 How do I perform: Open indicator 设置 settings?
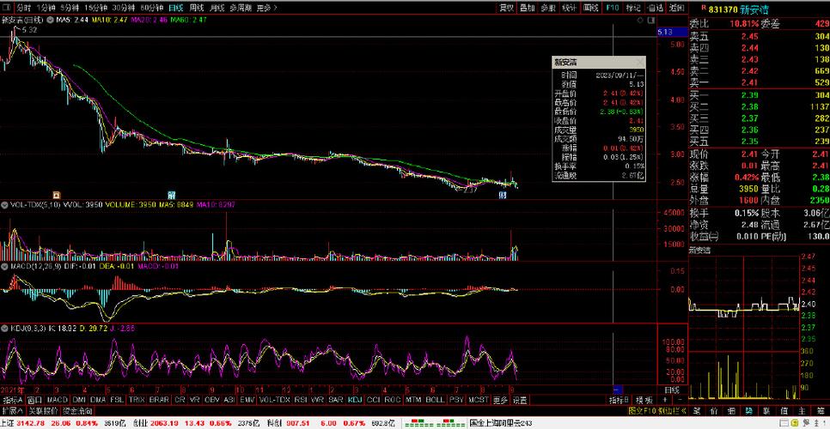[x=520, y=400]
